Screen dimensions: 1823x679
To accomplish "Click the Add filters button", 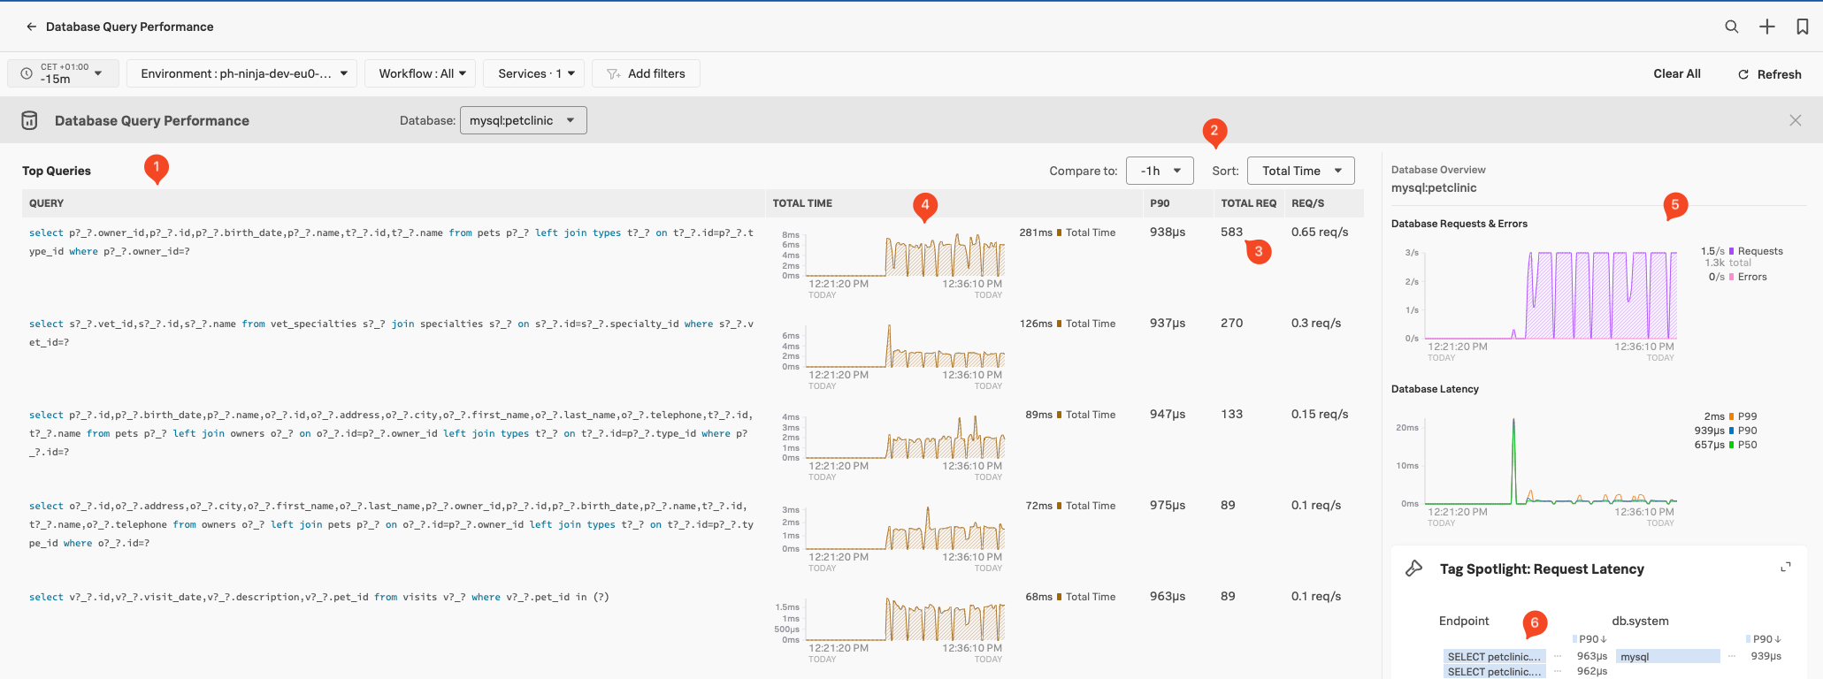I will tap(646, 73).
